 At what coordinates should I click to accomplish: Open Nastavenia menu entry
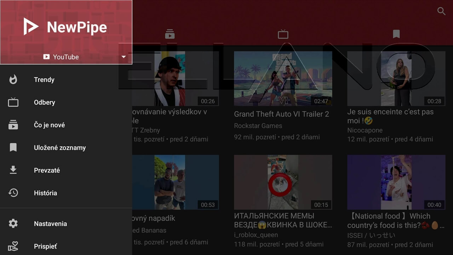[x=66, y=223]
